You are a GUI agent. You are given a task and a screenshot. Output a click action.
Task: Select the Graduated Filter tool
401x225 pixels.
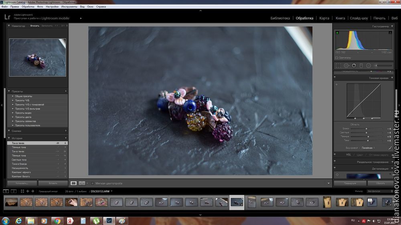pos(361,66)
